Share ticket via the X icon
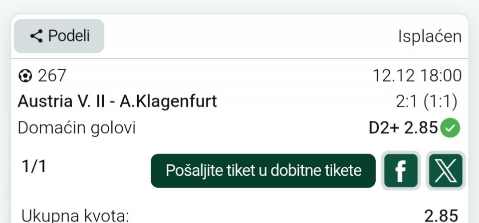 point(446,171)
